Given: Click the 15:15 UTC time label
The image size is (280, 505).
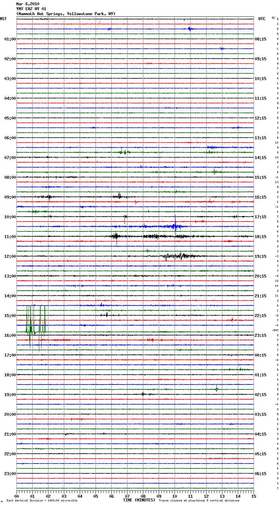Looking at the screenshot, I should click(261, 177).
